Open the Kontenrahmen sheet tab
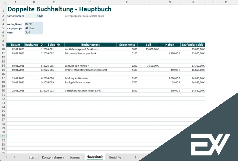 [53, 157]
